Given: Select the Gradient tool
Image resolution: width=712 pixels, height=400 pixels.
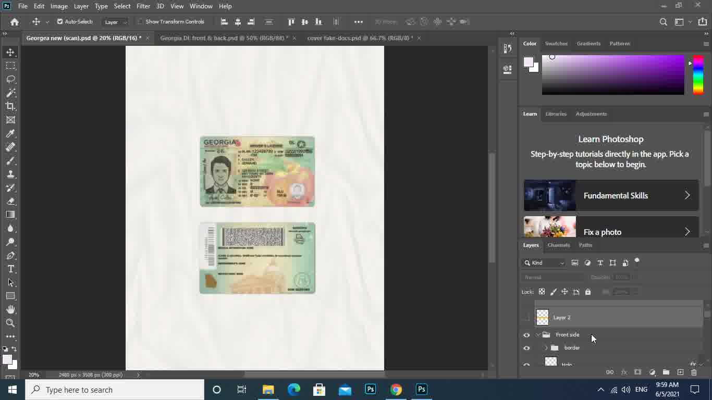Looking at the screenshot, I should click(x=10, y=215).
